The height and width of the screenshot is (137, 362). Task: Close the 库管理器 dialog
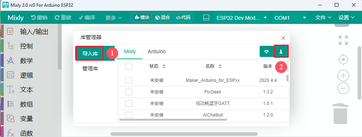283,38
